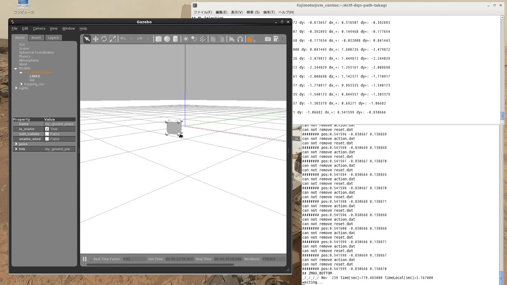Click the Real Time Factor value field
The height and width of the screenshot is (285, 507).
[134, 259]
